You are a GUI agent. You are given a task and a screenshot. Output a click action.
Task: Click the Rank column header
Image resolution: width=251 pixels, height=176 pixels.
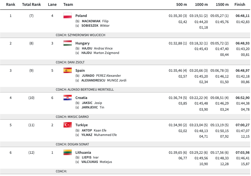point(11,4)
